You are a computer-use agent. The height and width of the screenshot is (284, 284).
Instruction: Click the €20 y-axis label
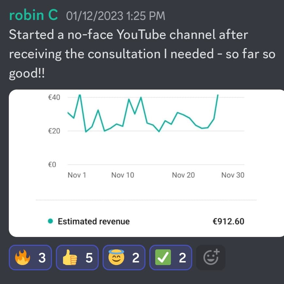click(x=54, y=131)
